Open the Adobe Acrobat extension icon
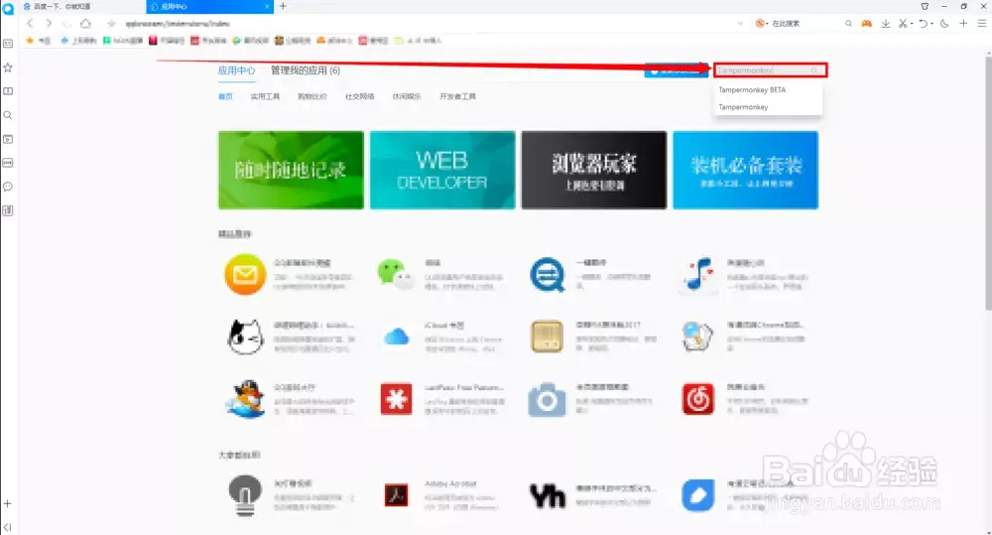 click(x=396, y=495)
